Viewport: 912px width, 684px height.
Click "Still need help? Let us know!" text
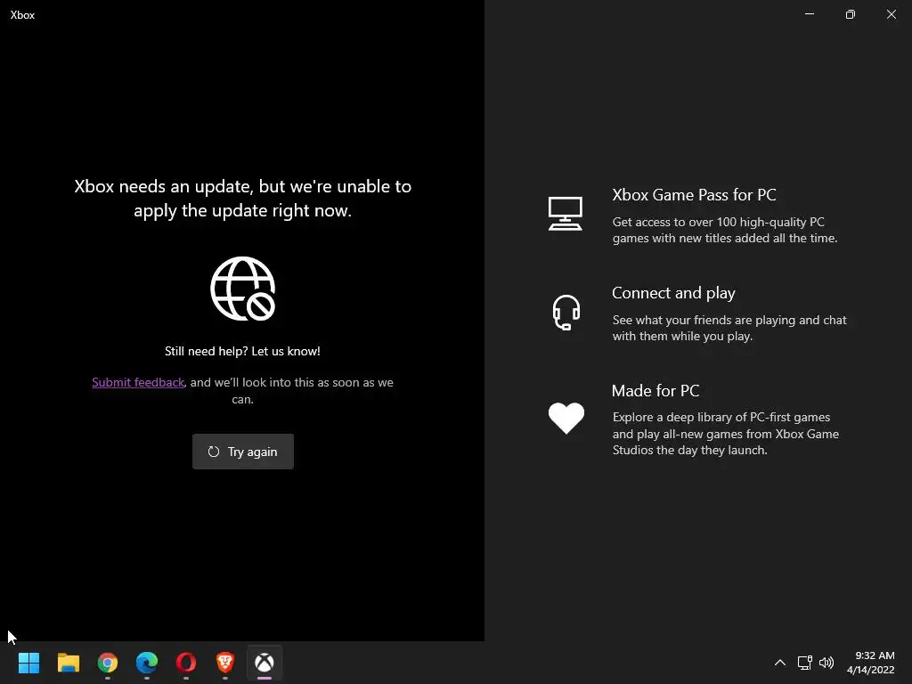point(242,351)
